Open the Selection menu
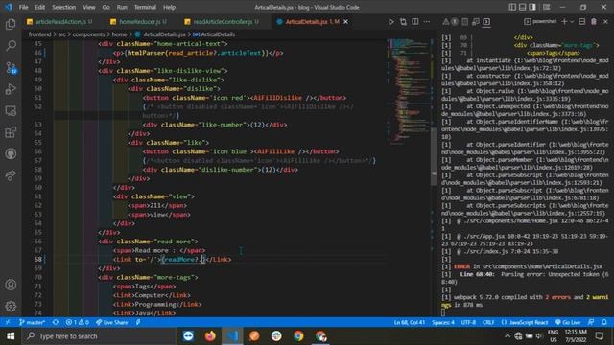This screenshot has width=614, height=345. click(64, 7)
